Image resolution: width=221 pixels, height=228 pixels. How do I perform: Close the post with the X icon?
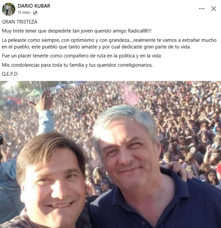[x=214, y=9]
